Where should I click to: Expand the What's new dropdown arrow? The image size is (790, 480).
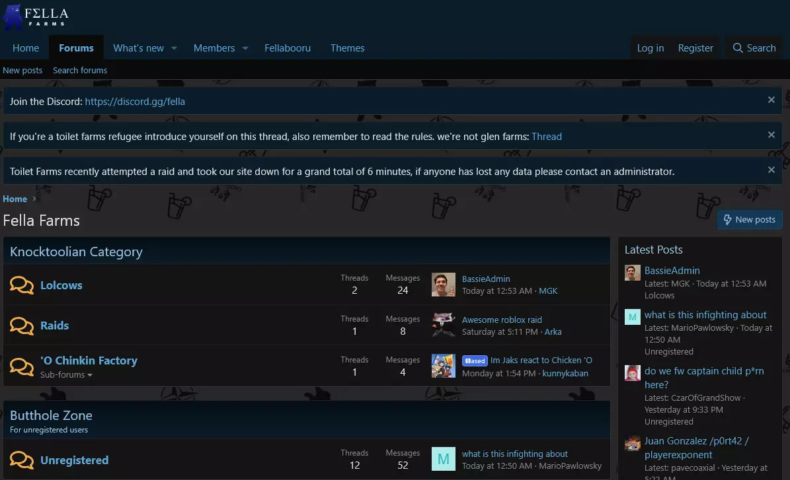point(175,48)
